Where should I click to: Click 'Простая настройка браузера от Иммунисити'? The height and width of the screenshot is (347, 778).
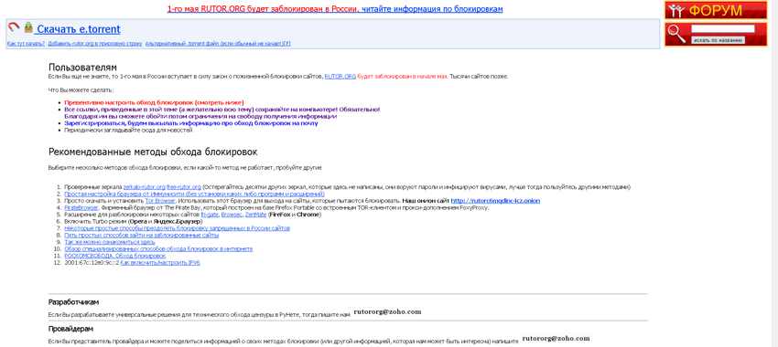[x=194, y=194]
